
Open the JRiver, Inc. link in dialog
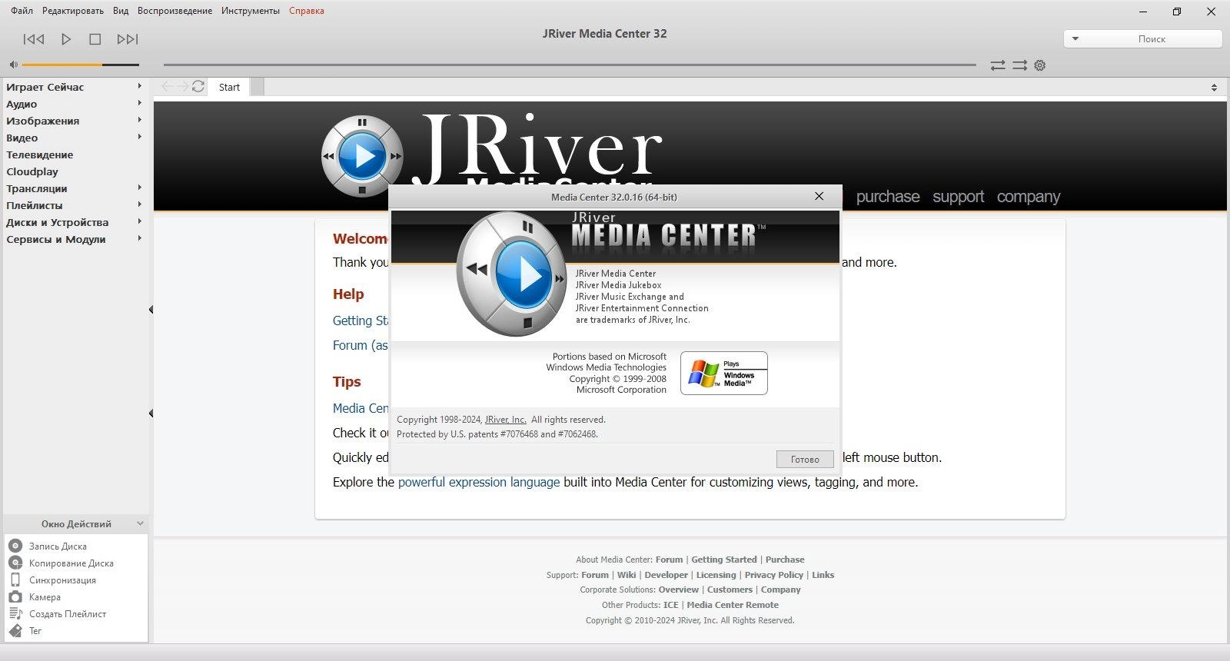(506, 420)
